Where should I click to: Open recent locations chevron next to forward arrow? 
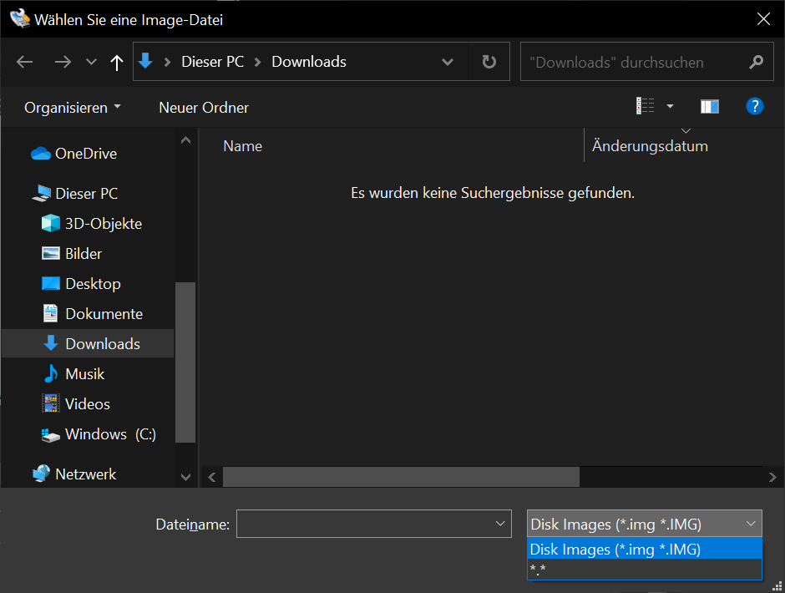(x=91, y=62)
